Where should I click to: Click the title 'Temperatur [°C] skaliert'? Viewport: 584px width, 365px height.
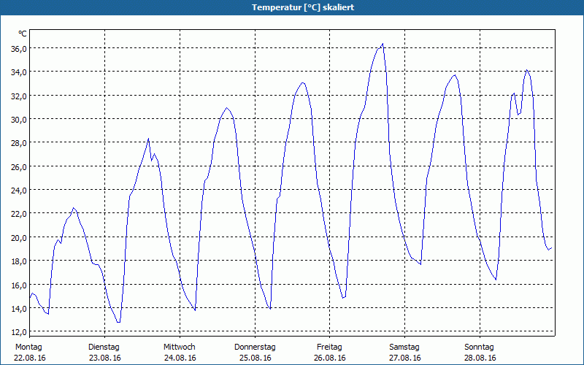point(303,7)
